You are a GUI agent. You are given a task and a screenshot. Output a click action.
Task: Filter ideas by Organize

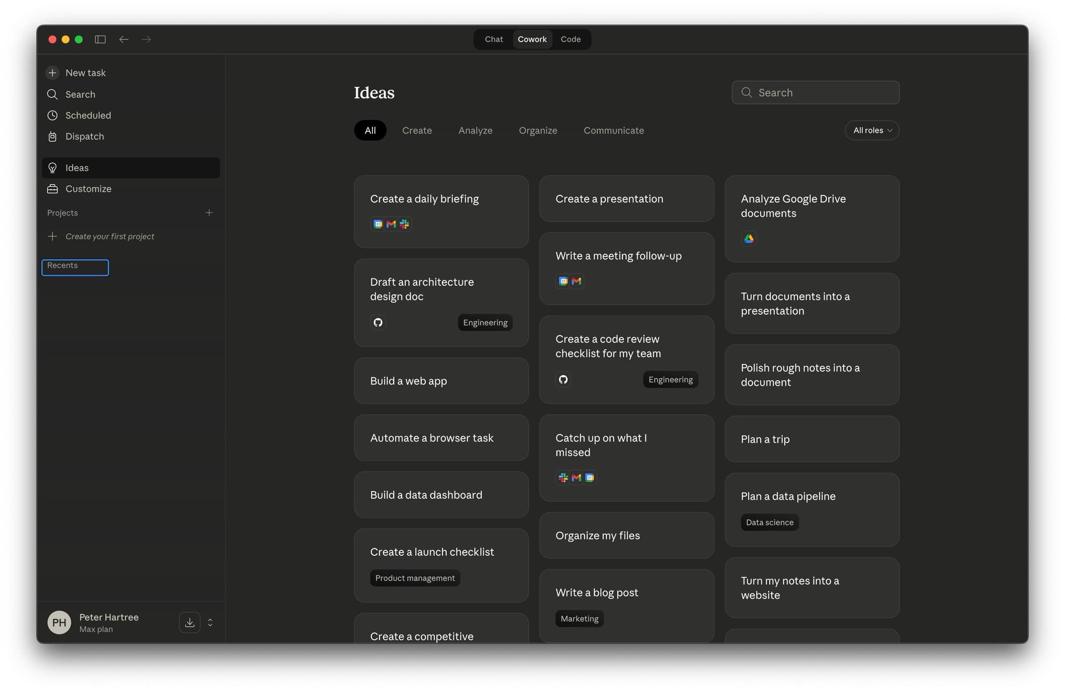pos(538,130)
